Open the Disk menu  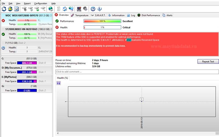(x=10, y=3)
